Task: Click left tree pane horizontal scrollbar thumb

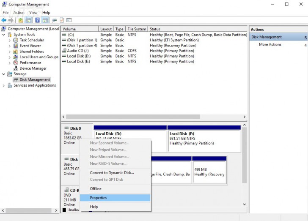Action: point(28,210)
